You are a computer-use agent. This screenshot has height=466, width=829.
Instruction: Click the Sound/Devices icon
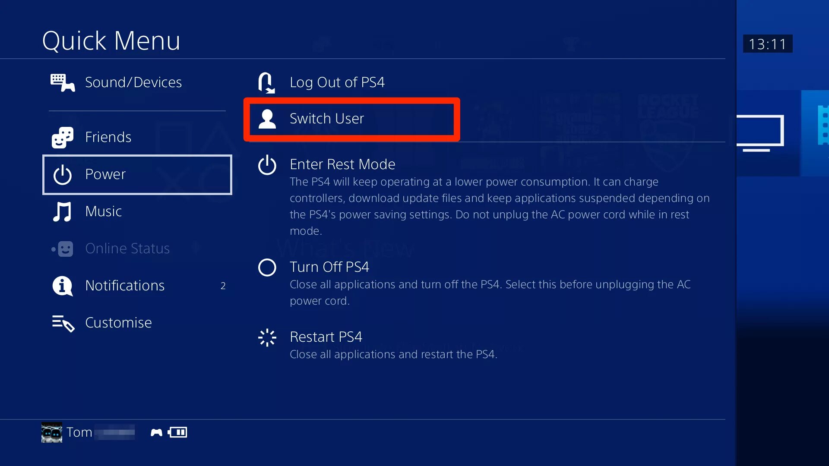(62, 82)
